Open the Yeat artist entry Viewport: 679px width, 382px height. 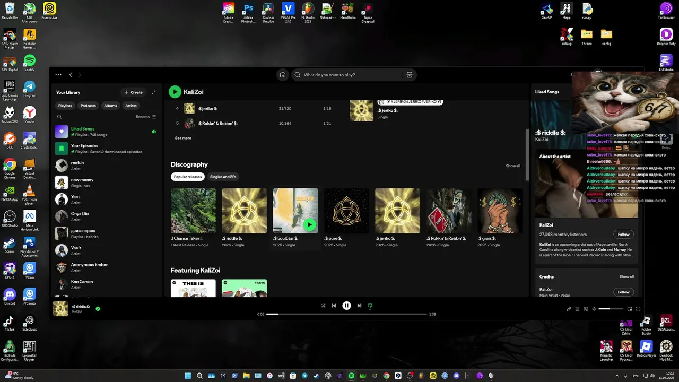[x=106, y=199]
